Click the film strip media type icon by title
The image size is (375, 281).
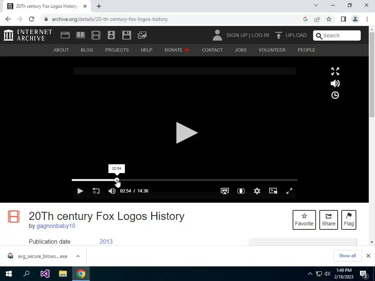[x=14, y=216]
